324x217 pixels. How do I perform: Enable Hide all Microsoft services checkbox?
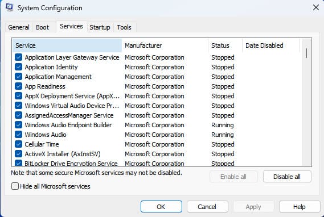(x=15, y=186)
